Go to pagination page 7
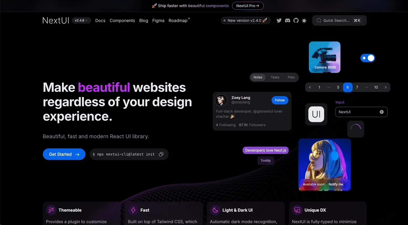This screenshot has height=225, width=408. 357,87
